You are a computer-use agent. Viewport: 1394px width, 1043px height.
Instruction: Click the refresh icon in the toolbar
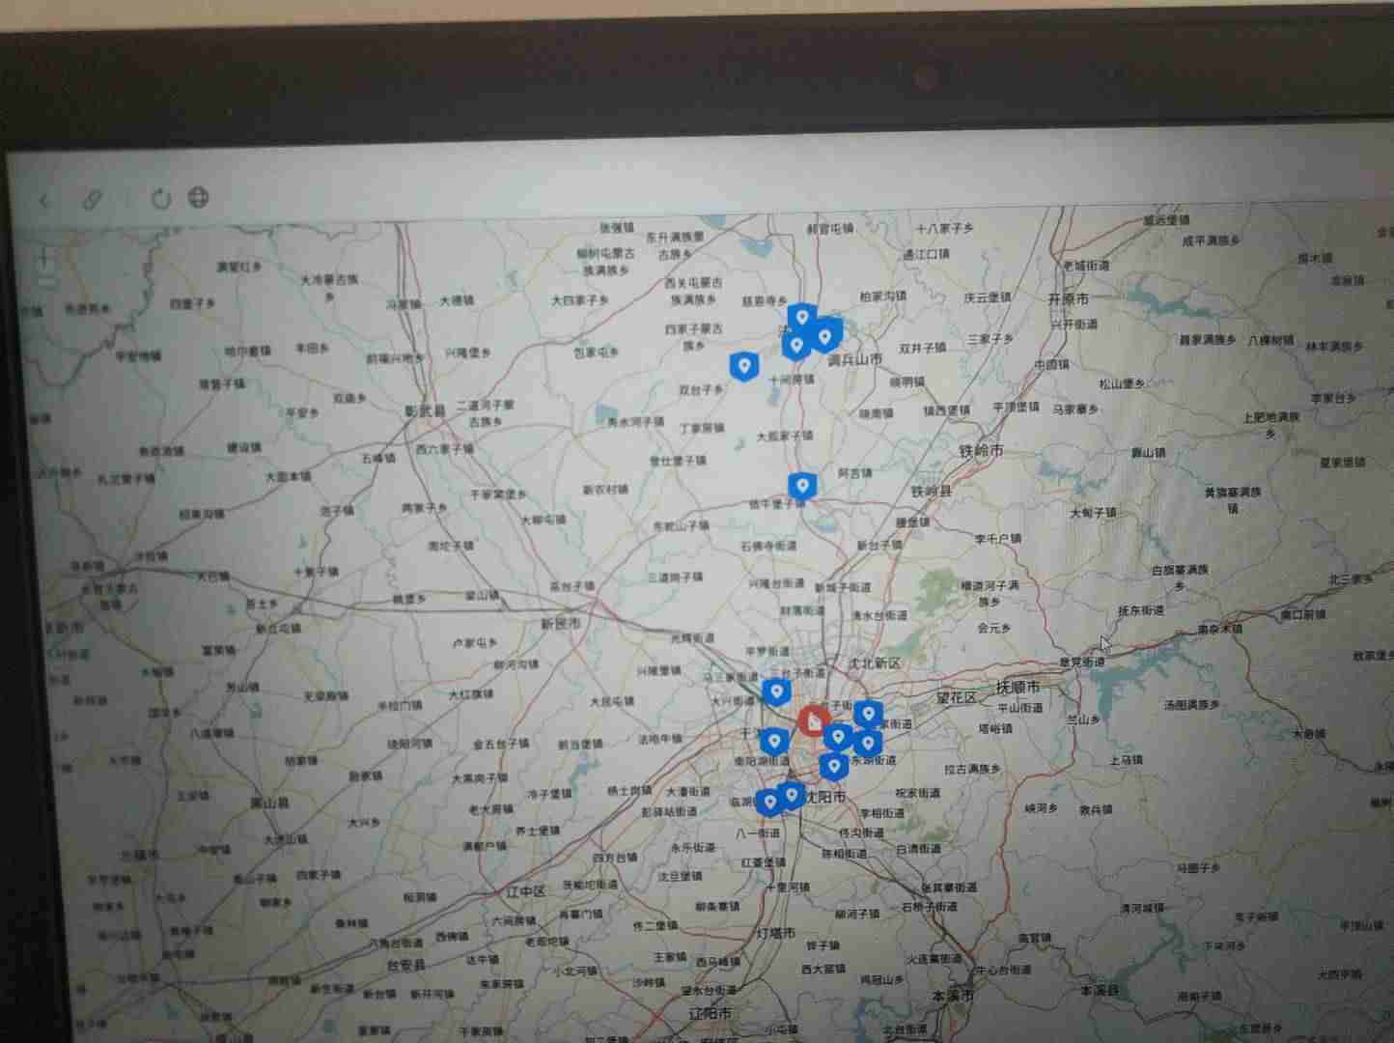[161, 198]
